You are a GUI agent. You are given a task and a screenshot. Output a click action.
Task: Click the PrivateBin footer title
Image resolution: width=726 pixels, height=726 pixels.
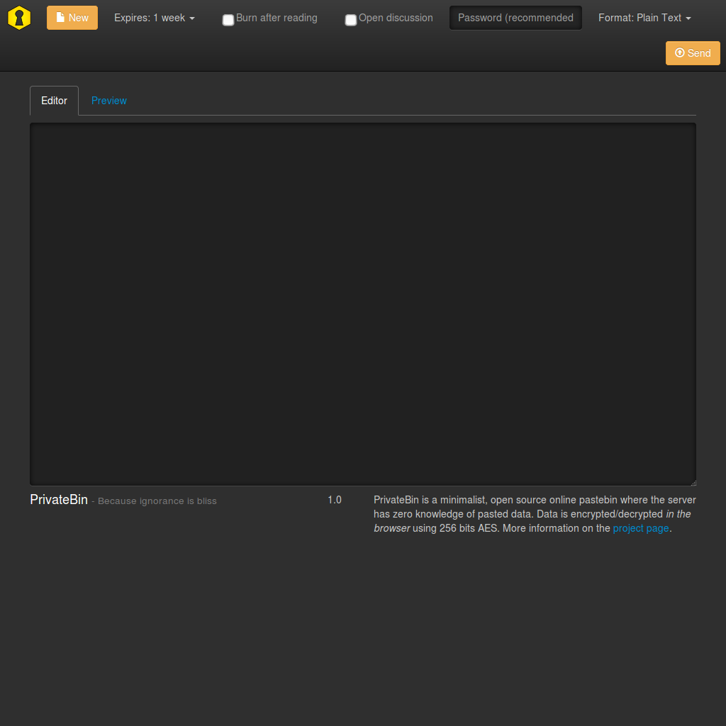pos(59,500)
